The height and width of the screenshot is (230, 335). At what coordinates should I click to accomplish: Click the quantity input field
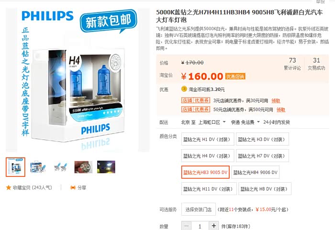coord(200,226)
